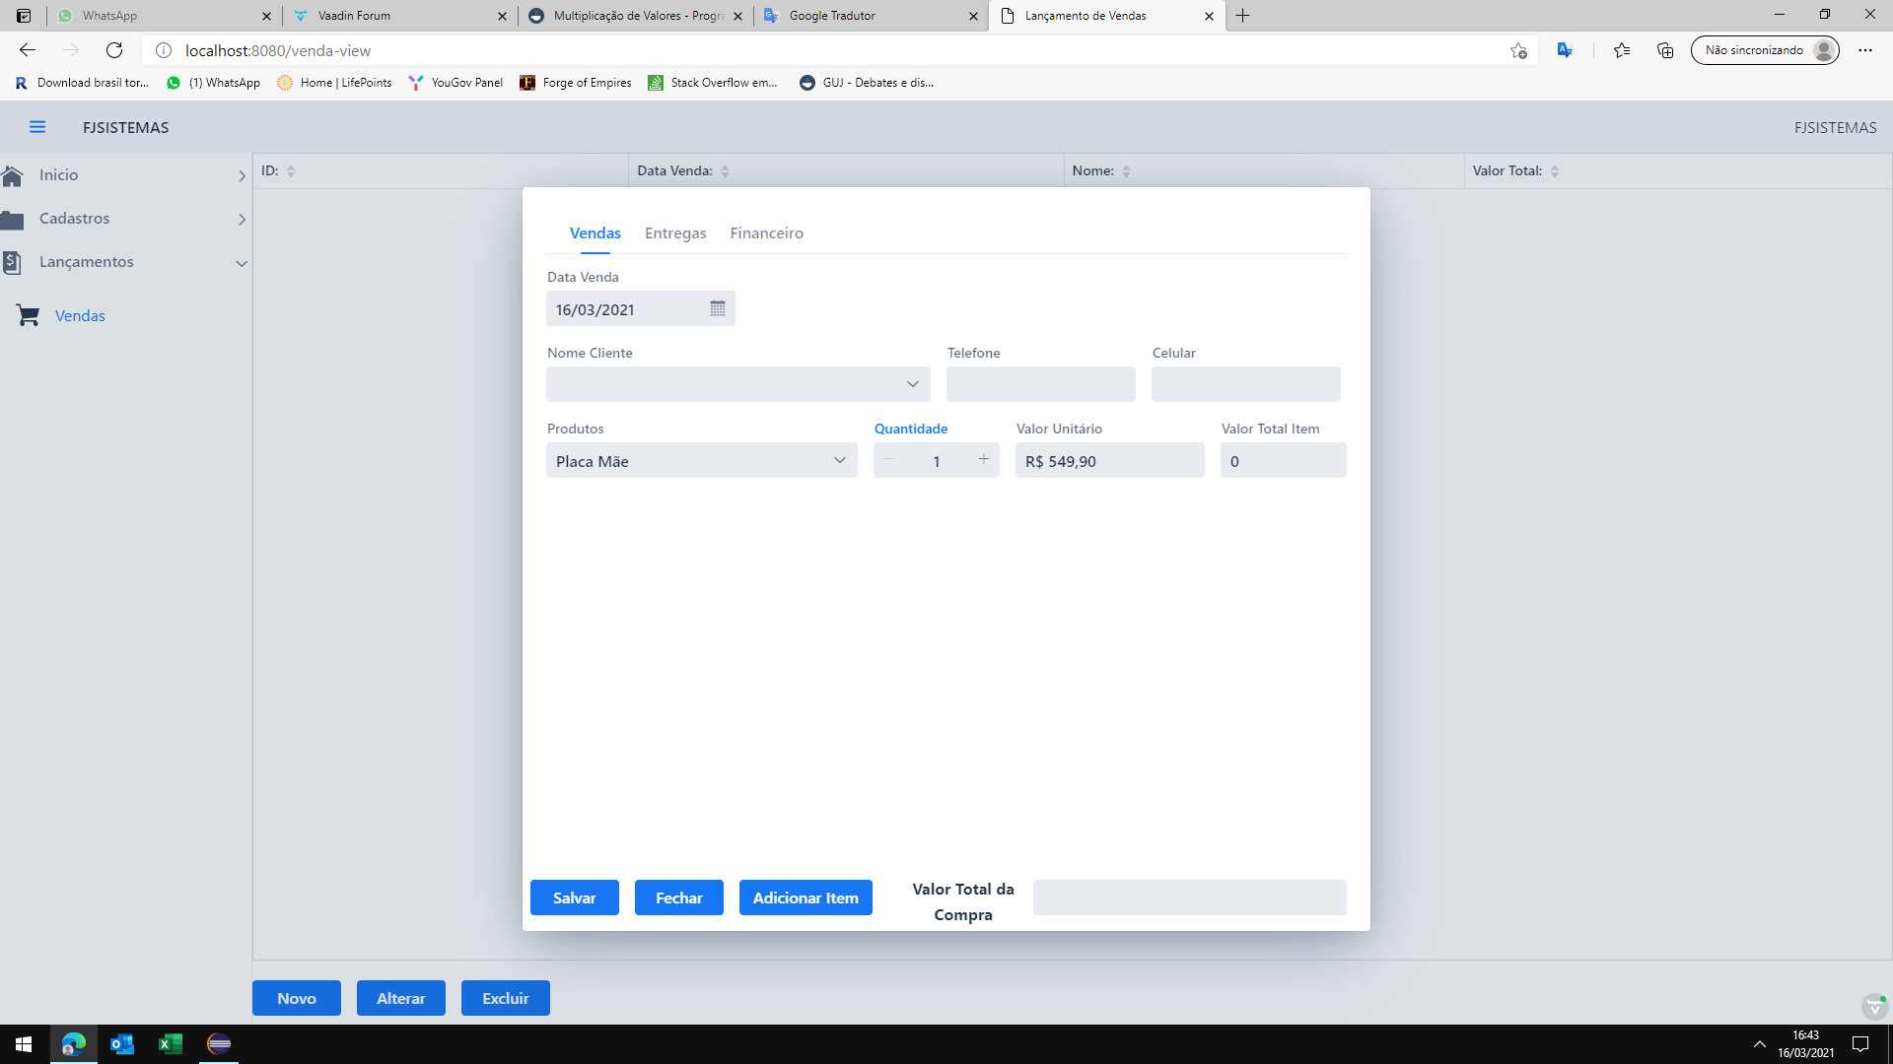Click the Lançamentos document icon
The height and width of the screenshot is (1064, 1893).
coord(12,262)
